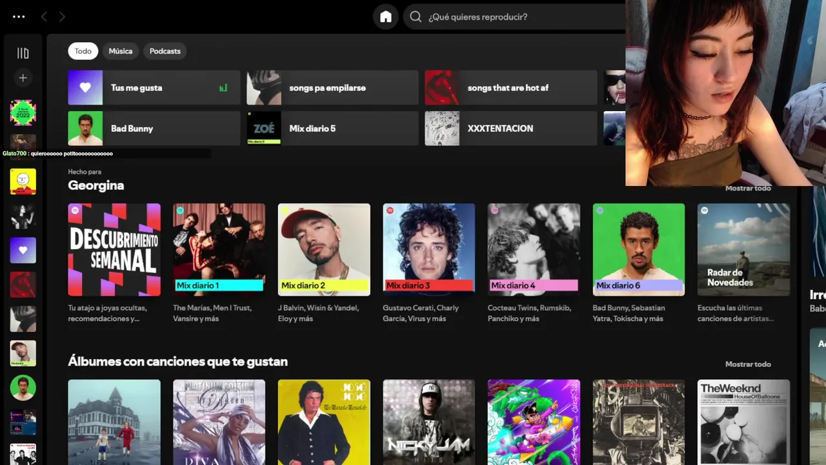Image resolution: width=826 pixels, height=465 pixels.
Task: Open the foggy house album cover
Action: click(114, 422)
